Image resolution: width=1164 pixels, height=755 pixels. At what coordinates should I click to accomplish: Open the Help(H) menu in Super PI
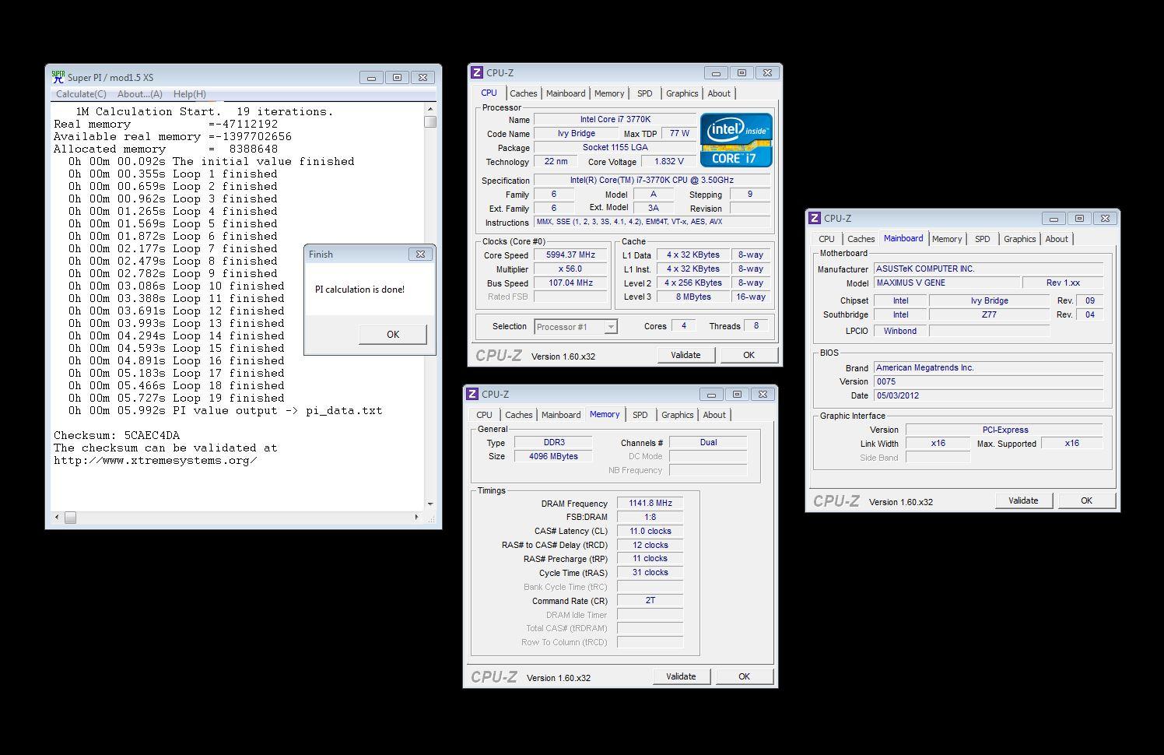[x=189, y=94]
